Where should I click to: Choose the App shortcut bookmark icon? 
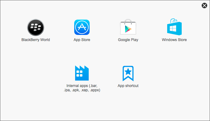[128, 74]
